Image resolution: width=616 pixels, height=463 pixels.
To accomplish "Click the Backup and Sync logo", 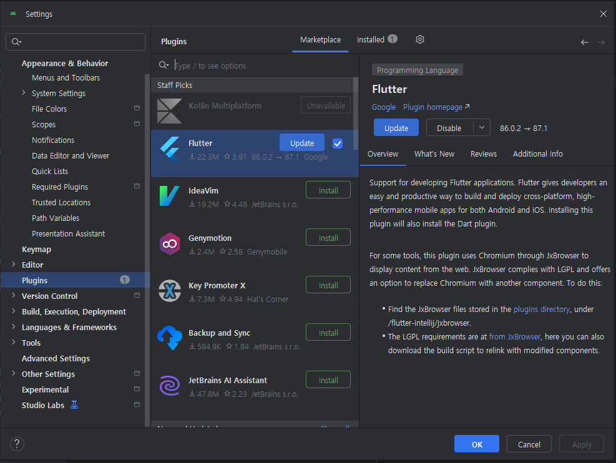I will tap(170, 338).
